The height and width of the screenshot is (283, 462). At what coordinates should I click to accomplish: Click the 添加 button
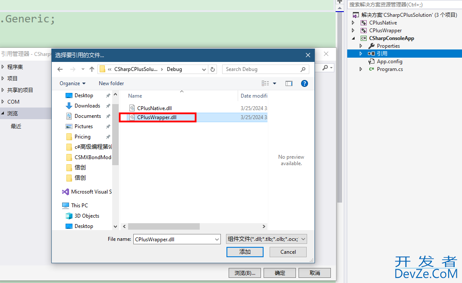point(245,252)
